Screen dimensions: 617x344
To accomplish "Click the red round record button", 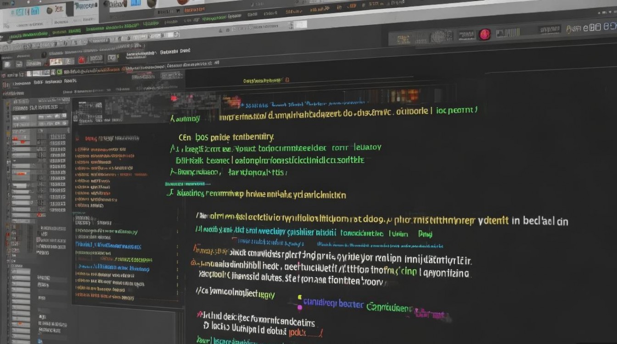I will [485, 34].
